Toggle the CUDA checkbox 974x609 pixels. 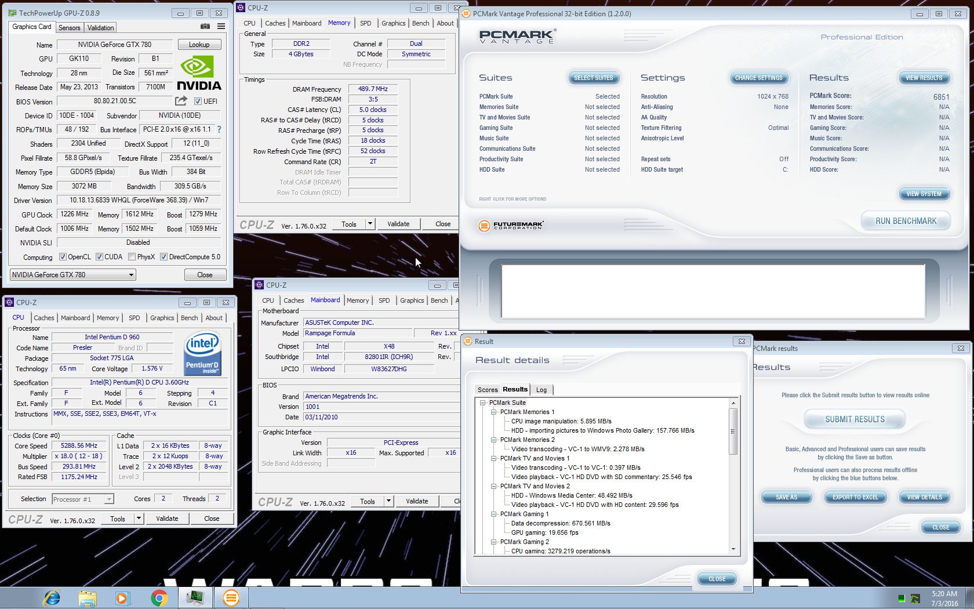tap(99, 257)
